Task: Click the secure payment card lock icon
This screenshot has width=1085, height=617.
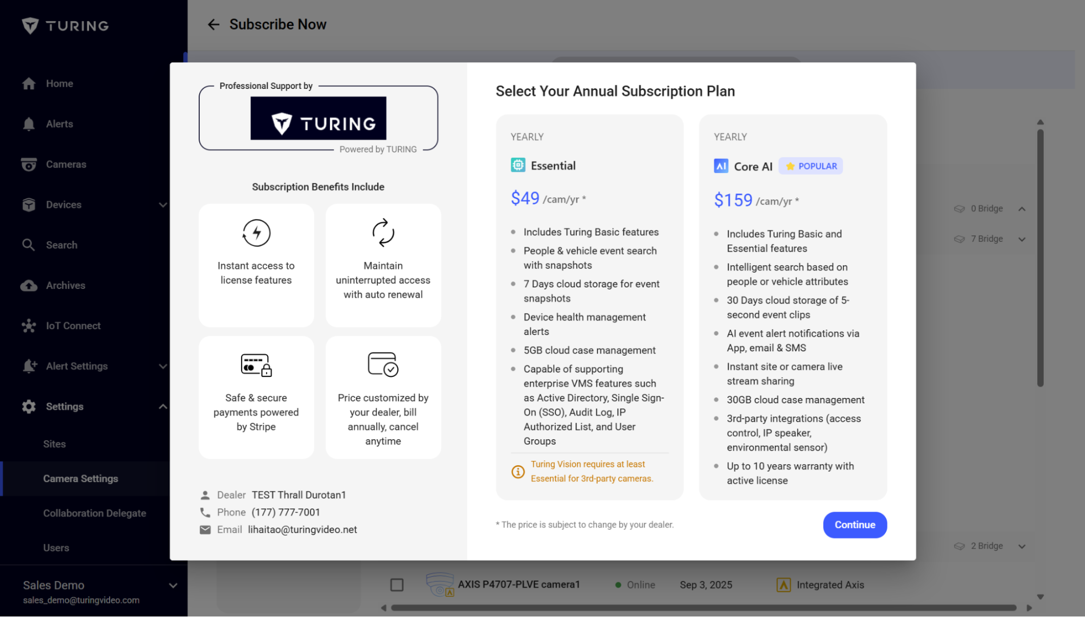Action: (256, 365)
